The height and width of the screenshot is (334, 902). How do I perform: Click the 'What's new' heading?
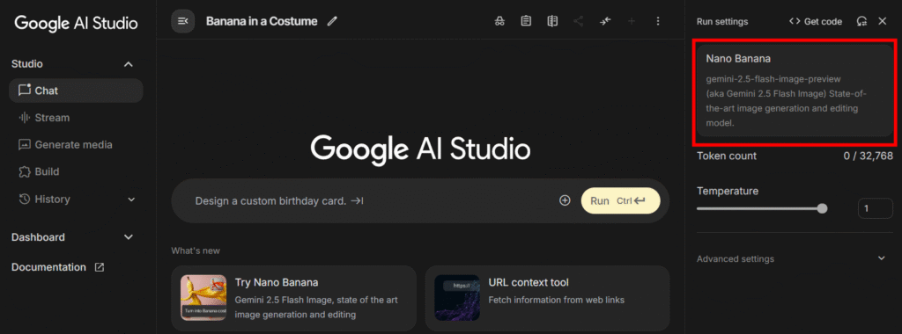click(196, 250)
